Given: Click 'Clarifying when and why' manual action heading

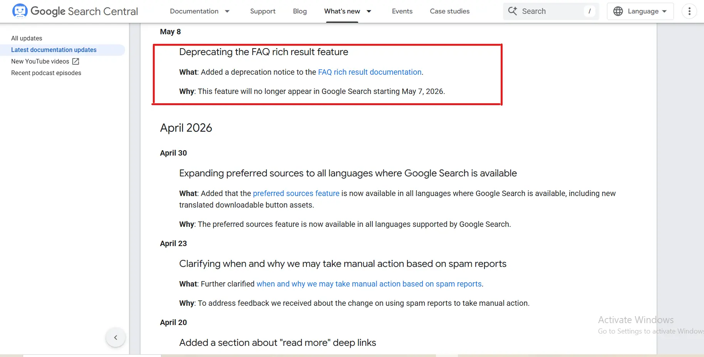Looking at the screenshot, I should 343,264.
